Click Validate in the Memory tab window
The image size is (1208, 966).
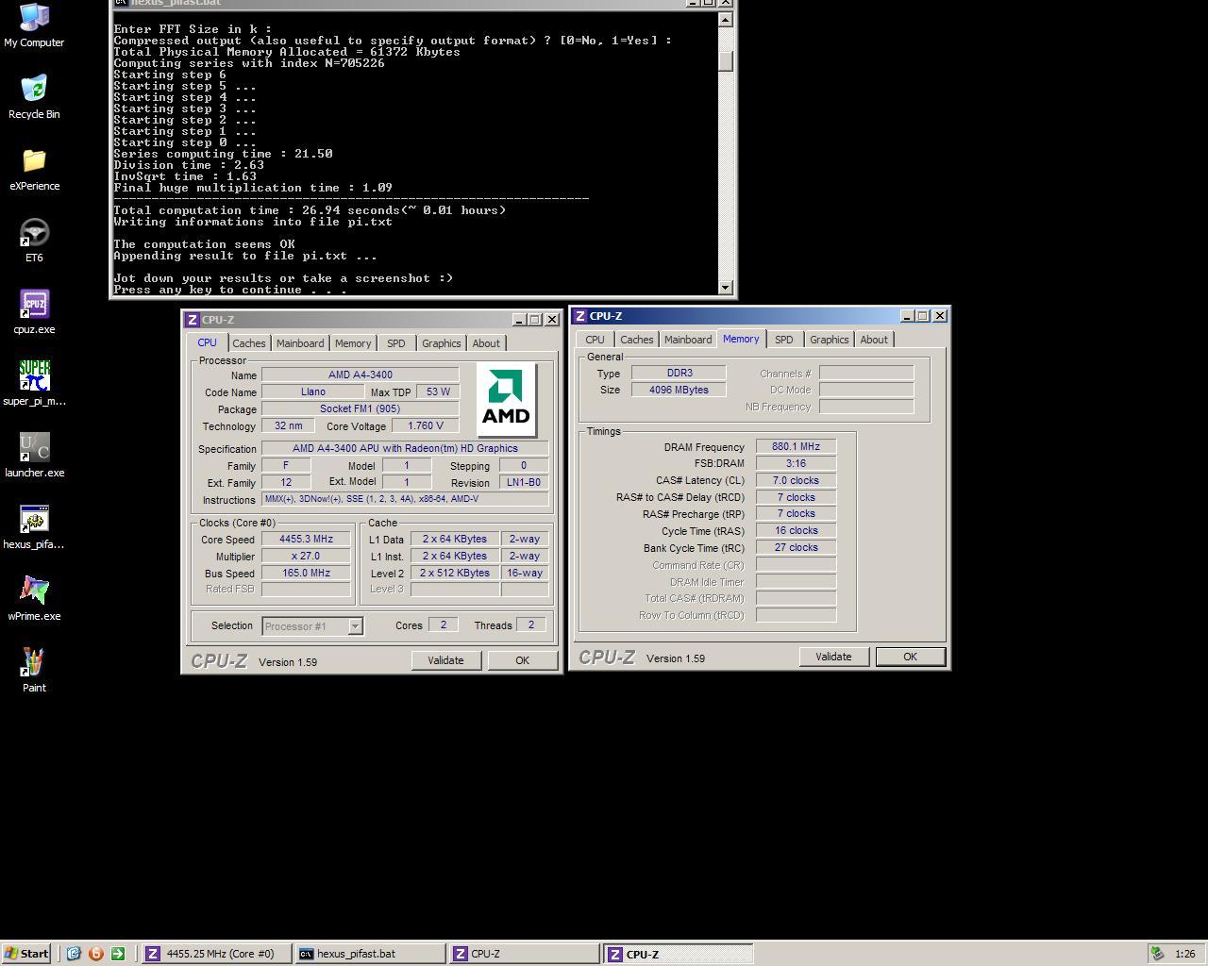click(x=833, y=657)
